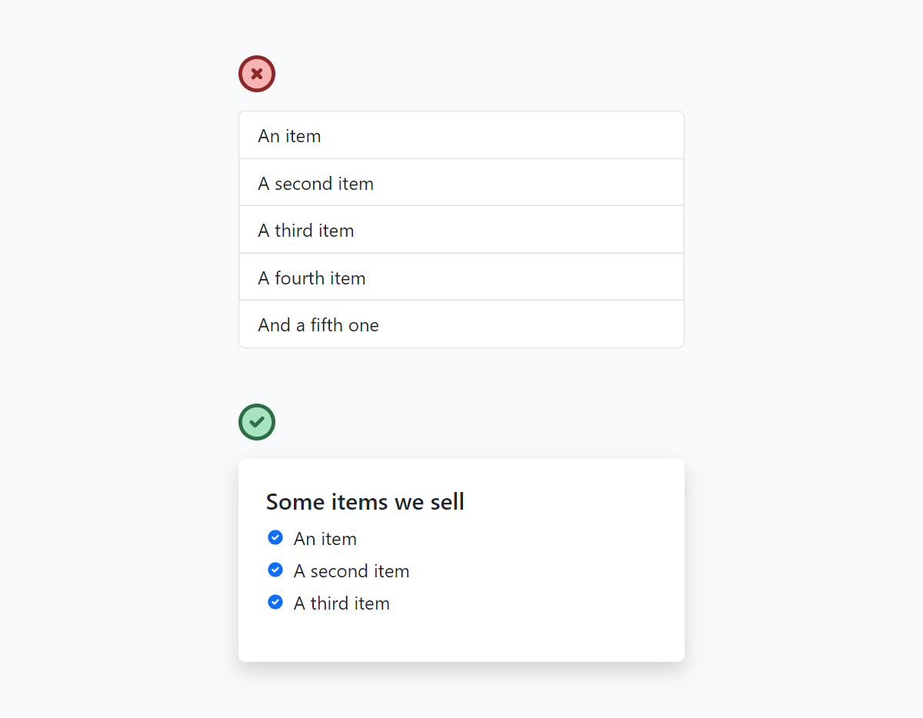Click blue check icon beside card's "An item"
This screenshot has width=923, height=718.
(275, 537)
